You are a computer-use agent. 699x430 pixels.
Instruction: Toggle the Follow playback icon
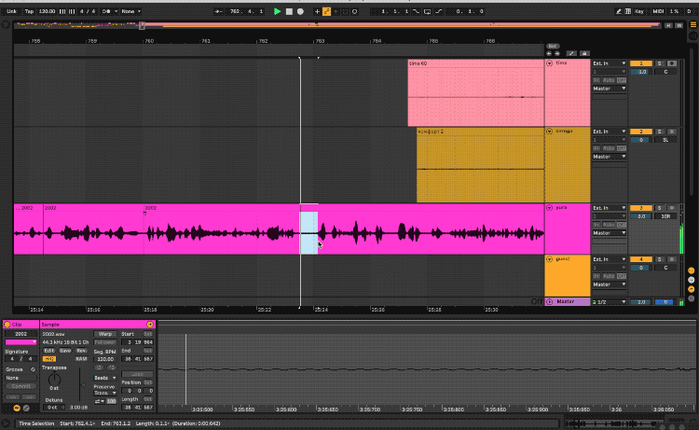pos(218,11)
